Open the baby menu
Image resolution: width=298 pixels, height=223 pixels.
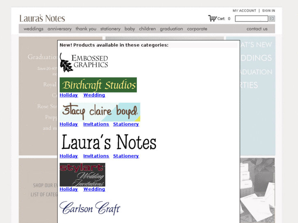click(130, 29)
